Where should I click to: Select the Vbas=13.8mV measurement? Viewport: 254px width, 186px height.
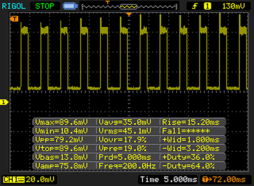61,157
